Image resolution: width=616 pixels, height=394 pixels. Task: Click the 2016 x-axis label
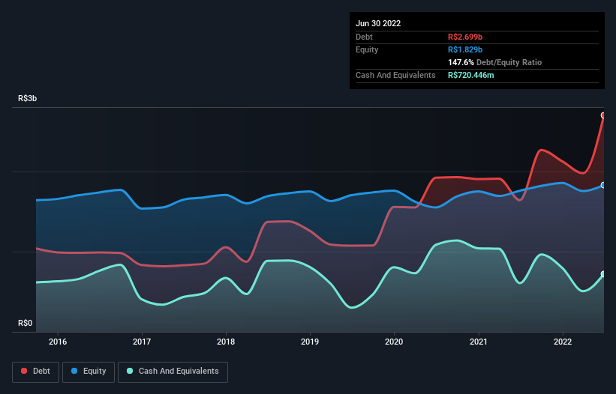pos(58,342)
